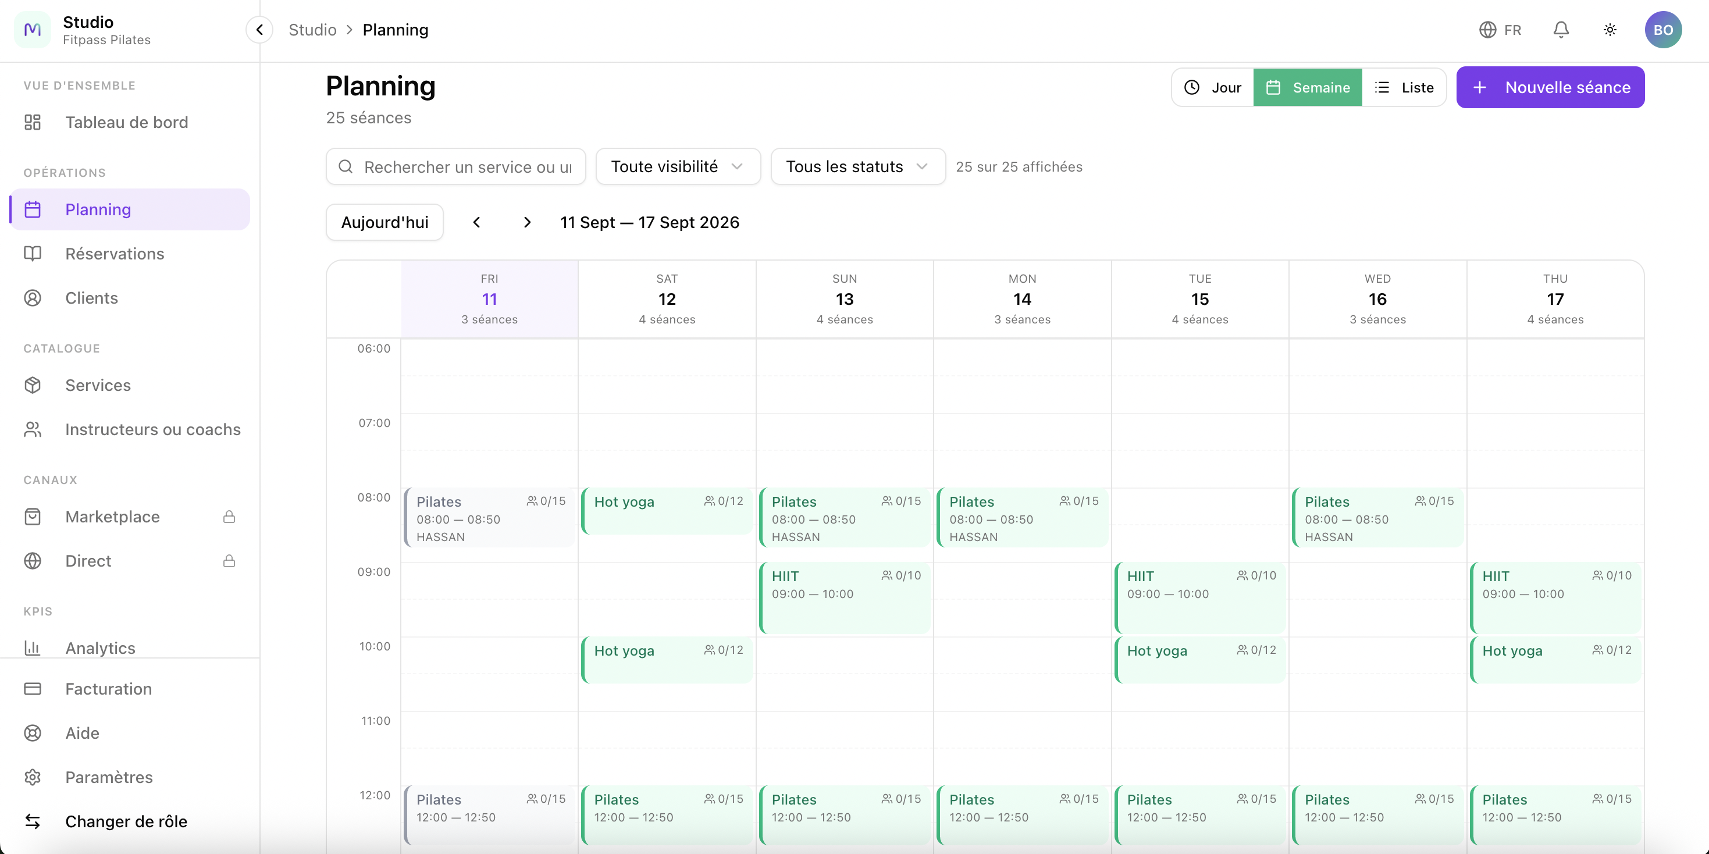Open the language selector globe FR
The width and height of the screenshot is (1709, 854).
[1500, 30]
